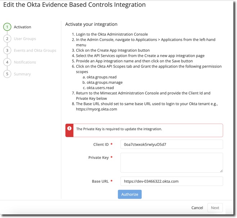Grab the Private Key textarea resize handle
This screenshot has width=237, height=218.
pos(221,171)
